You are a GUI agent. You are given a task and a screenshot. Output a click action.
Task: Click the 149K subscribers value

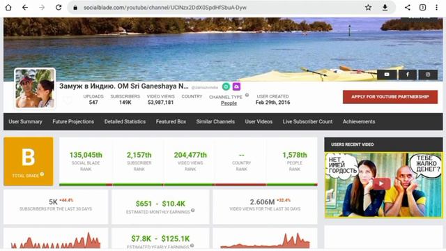click(x=125, y=102)
